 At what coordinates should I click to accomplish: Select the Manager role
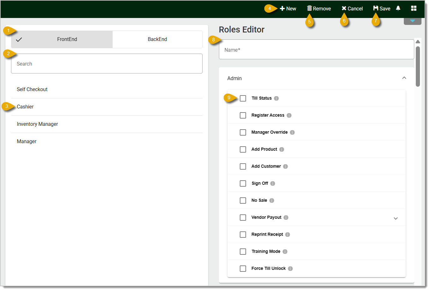point(107,142)
